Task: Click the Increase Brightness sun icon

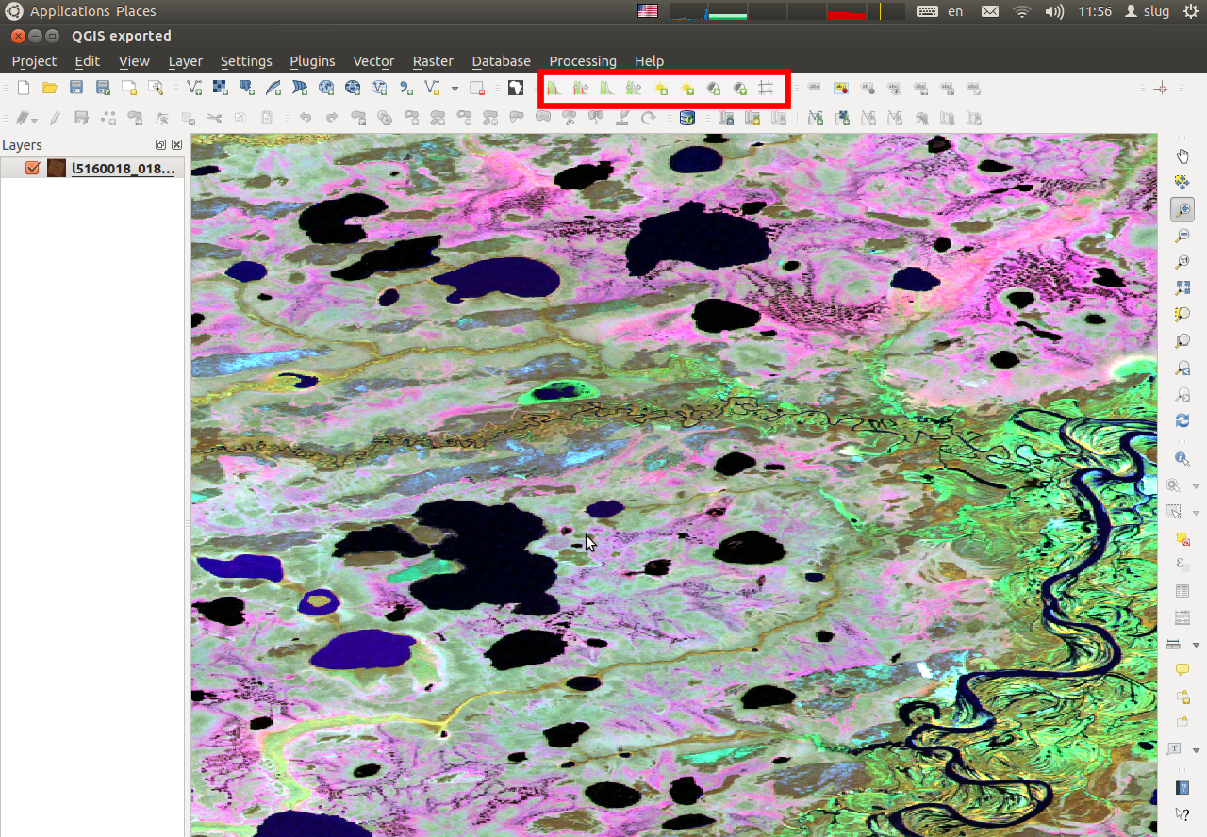Action: tap(661, 89)
